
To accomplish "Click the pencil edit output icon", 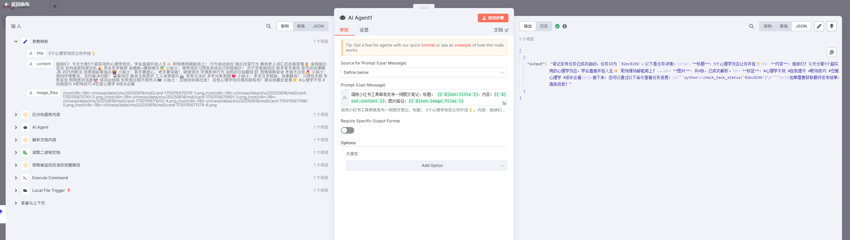I will (x=819, y=26).
